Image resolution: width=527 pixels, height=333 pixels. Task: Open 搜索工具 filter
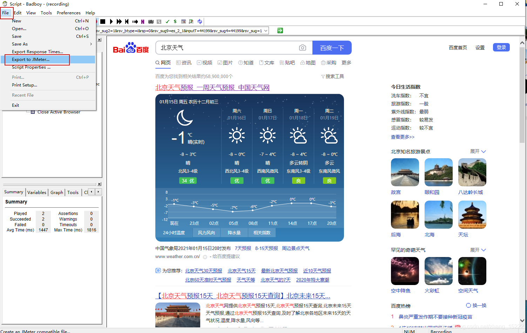(x=332, y=76)
